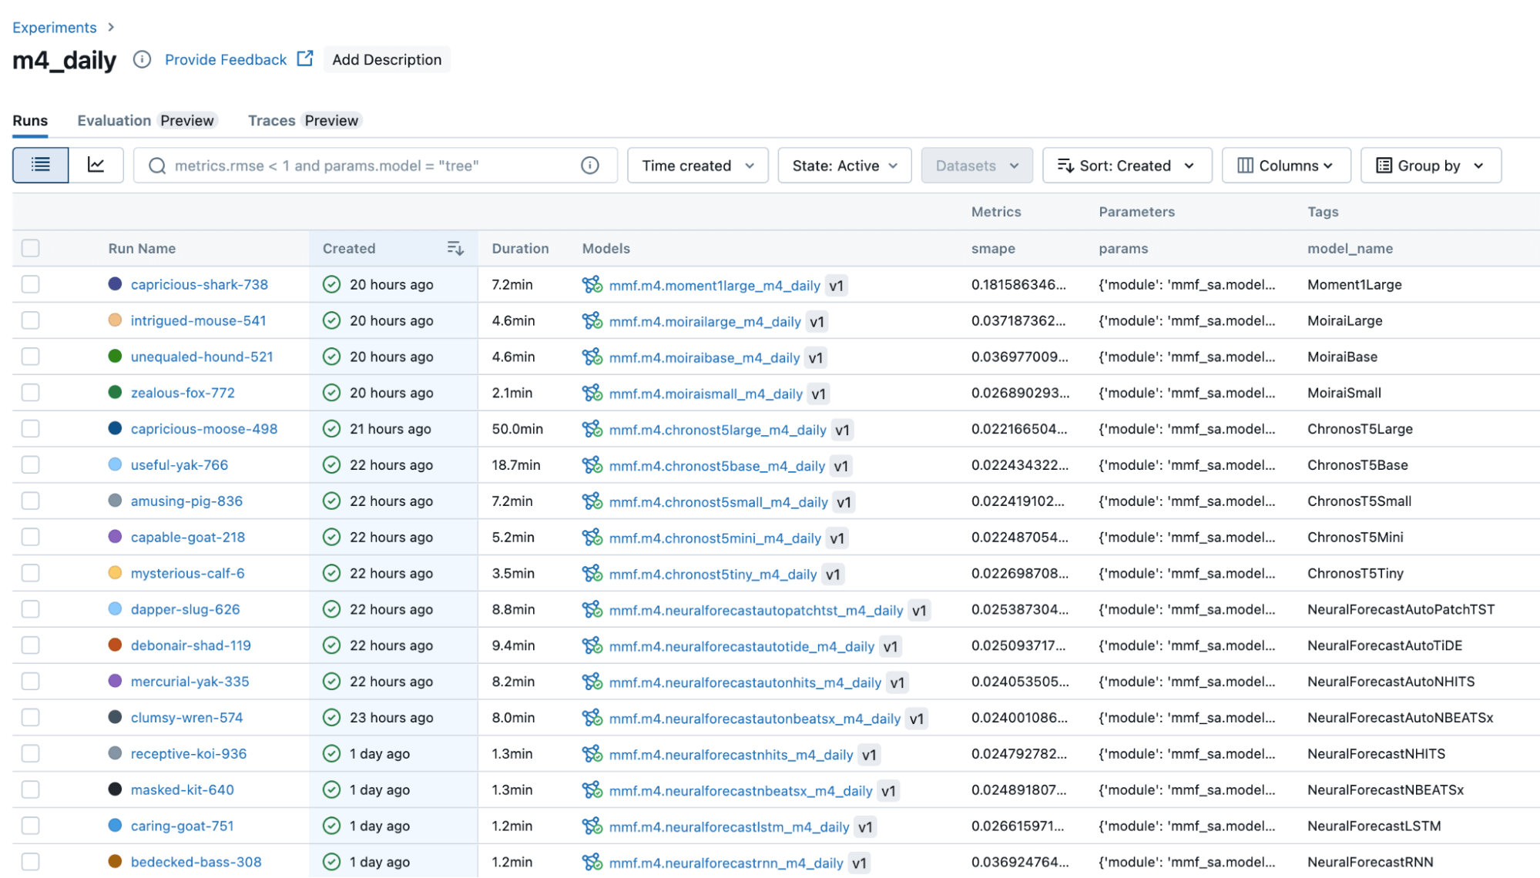Click the info icon next to m4_daily

142,59
